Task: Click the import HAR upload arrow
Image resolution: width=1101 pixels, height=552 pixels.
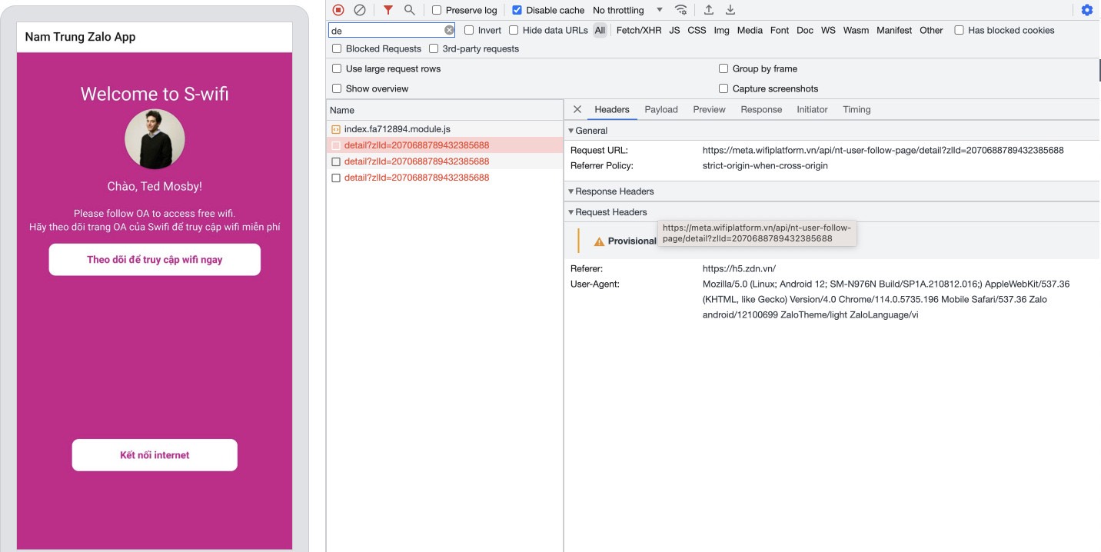Action: point(709,10)
